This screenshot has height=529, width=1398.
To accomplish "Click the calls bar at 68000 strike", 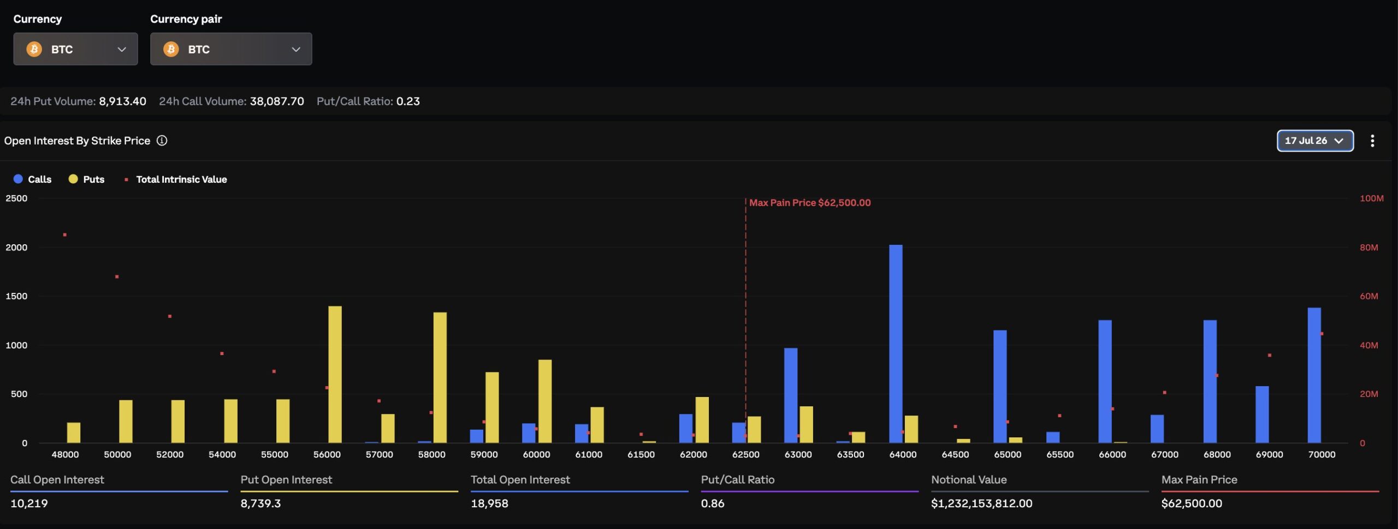I will pos(1210,381).
